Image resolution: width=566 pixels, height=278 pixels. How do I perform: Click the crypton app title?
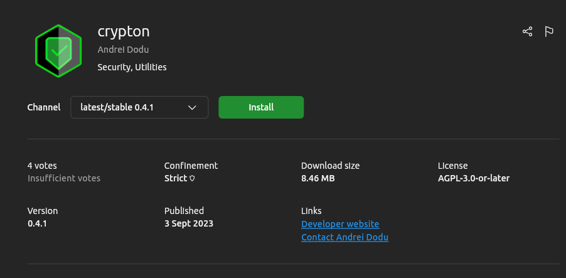pos(124,31)
